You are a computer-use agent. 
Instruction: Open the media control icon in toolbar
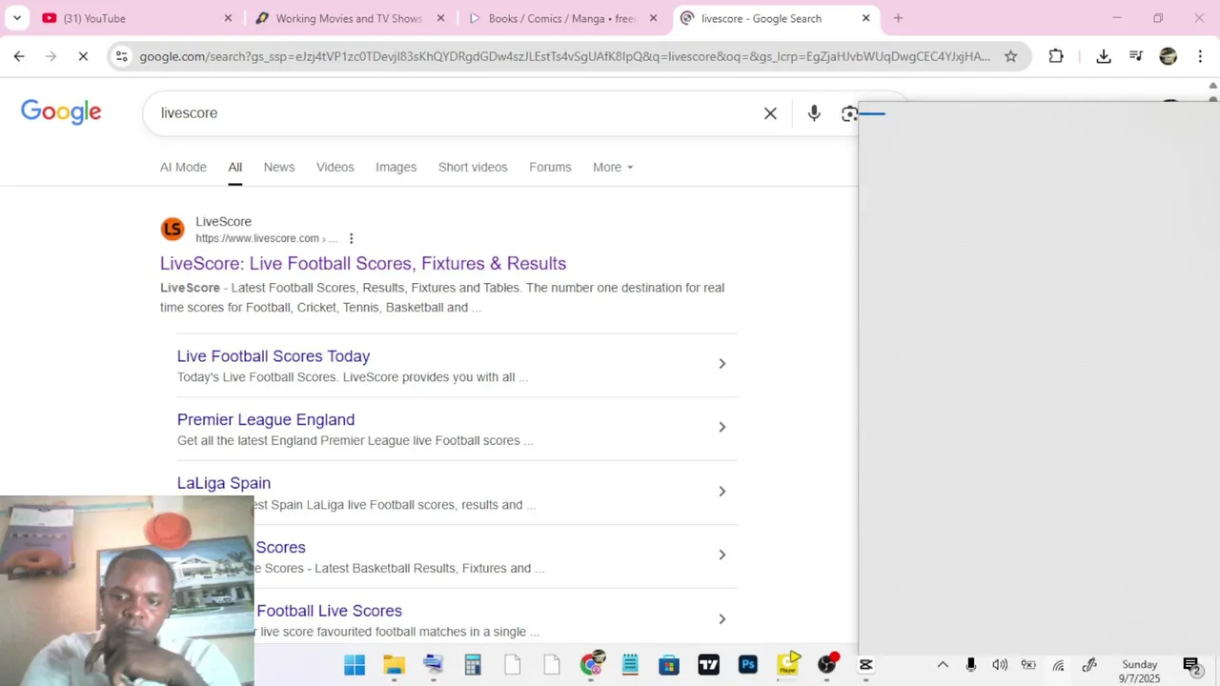click(1136, 56)
